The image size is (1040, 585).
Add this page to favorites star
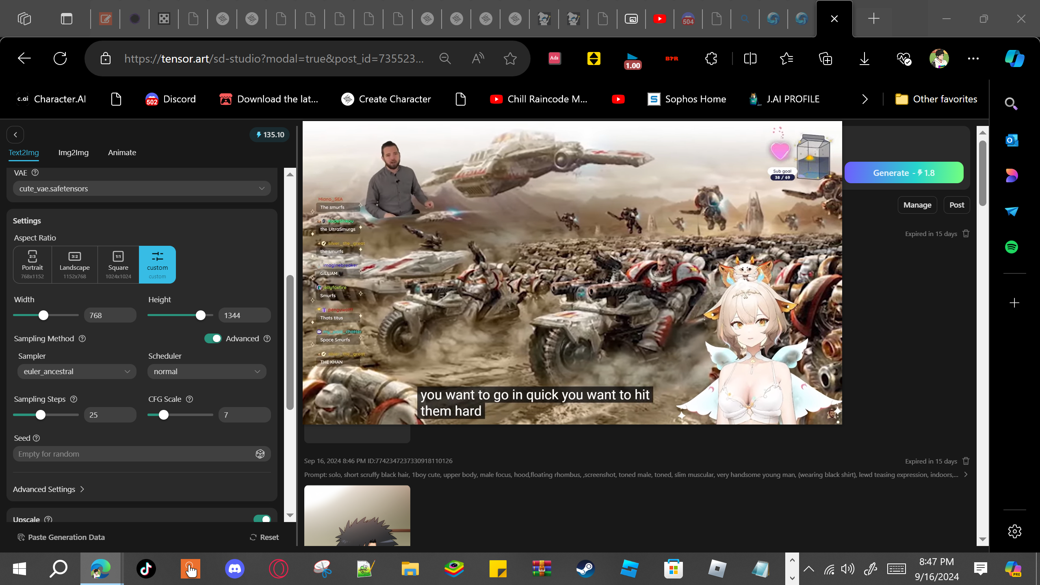pos(510,58)
